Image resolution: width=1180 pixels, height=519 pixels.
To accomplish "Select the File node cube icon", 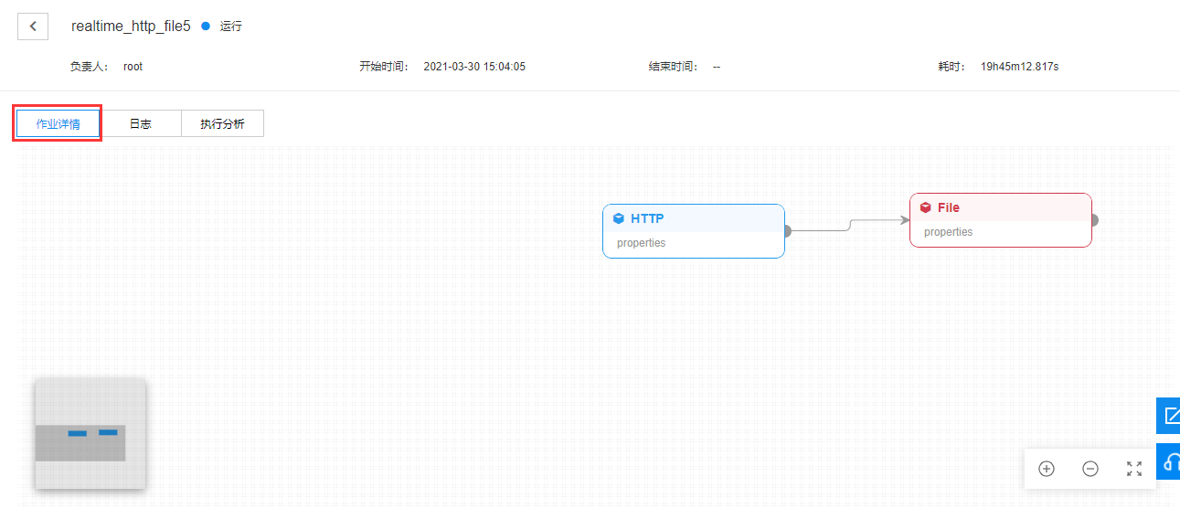I will [x=926, y=207].
